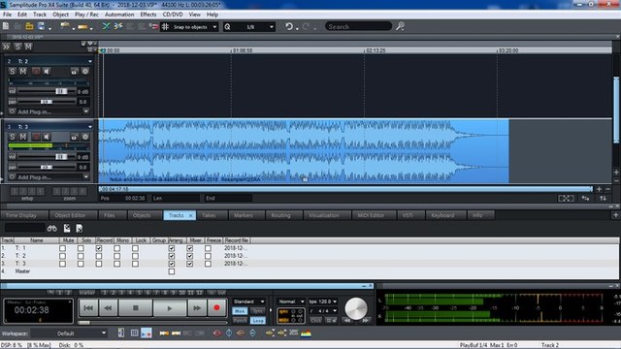Click the spectrum visualization icon in bottom toolbar

[306, 333]
